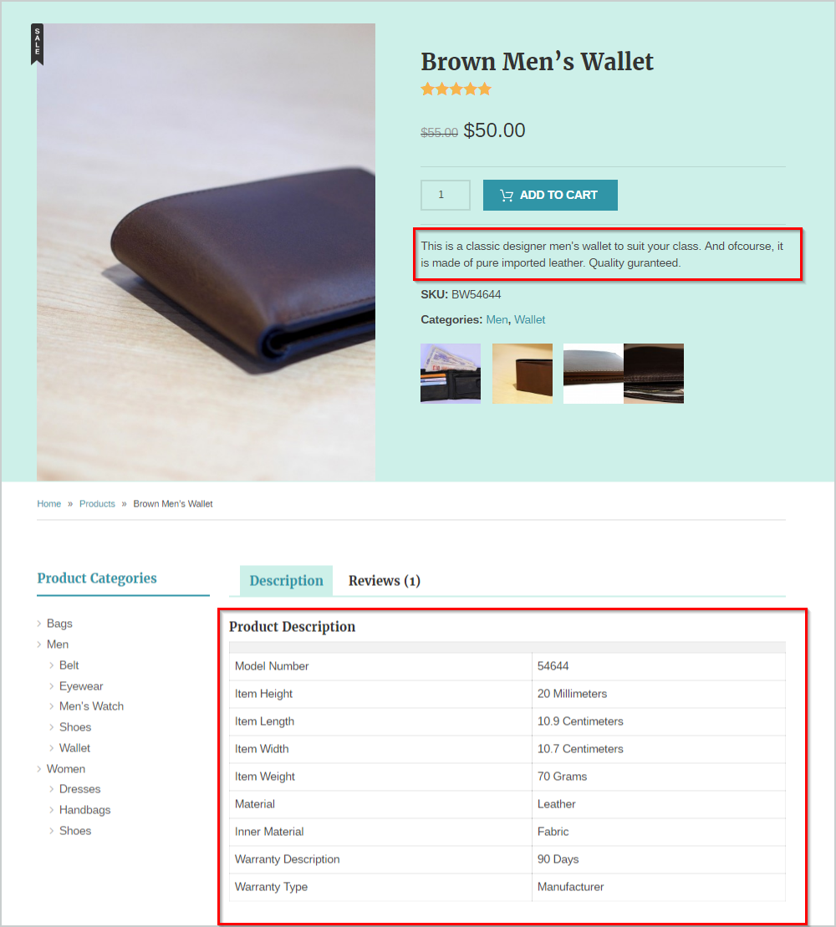Viewport: 836px width, 927px height.
Task: View the third wallet edge thumbnail
Action: [593, 374]
